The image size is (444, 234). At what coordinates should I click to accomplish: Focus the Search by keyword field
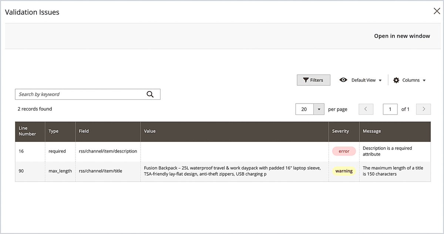88,94
